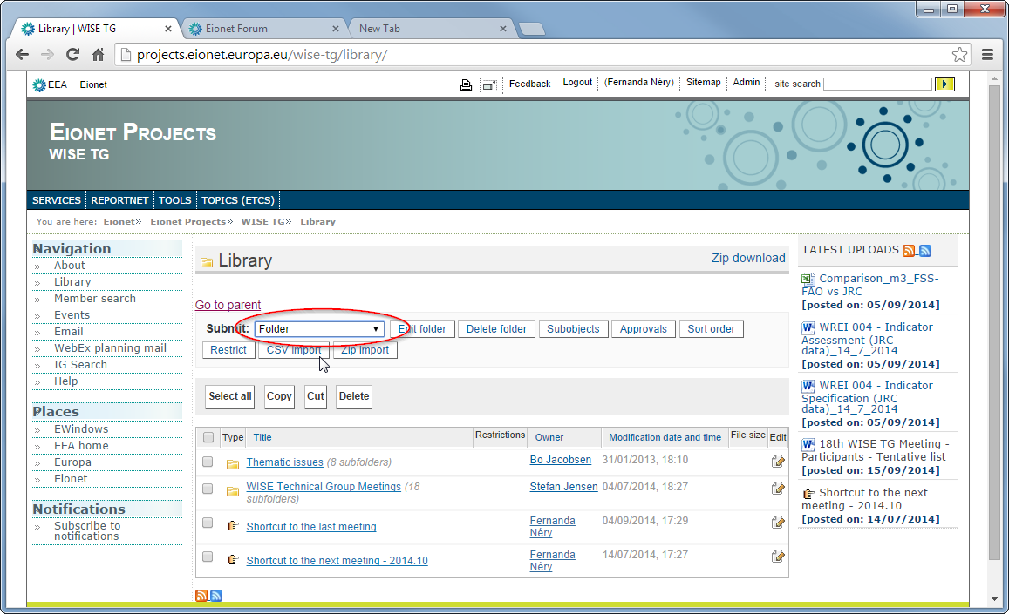The image size is (1009, 614).
Task: Open the TOPICS (ETCS) menu
Action: (238, 200)
